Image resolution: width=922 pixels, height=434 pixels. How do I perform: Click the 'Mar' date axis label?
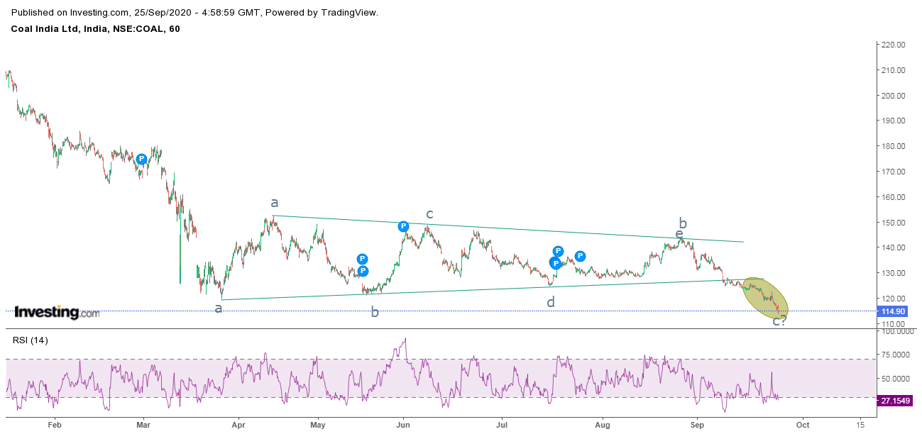tap(143, 425)
